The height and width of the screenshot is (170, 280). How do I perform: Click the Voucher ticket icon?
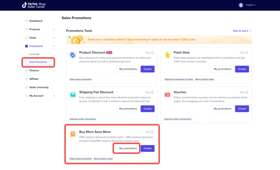click(x=167, y=95)
